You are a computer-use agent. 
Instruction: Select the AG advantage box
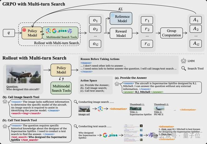pyautogui.click(x=196, y=44)
